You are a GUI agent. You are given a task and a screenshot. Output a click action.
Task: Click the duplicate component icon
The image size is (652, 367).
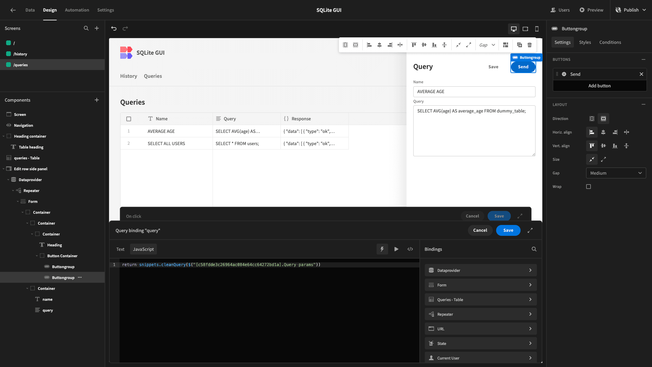[519, 45]
